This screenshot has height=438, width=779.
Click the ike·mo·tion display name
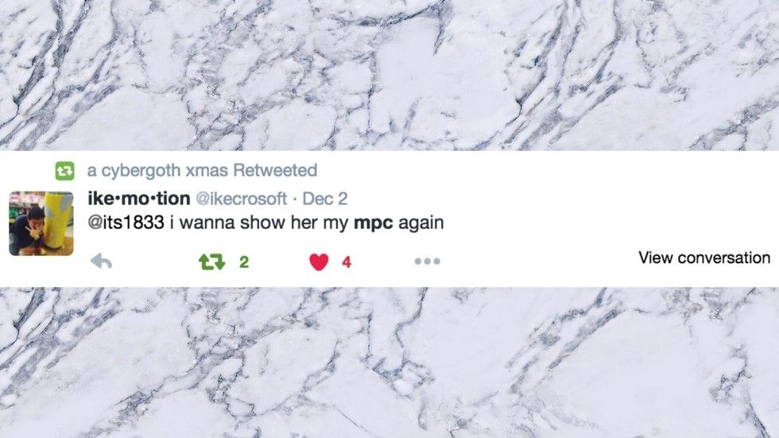coord(139,198)
